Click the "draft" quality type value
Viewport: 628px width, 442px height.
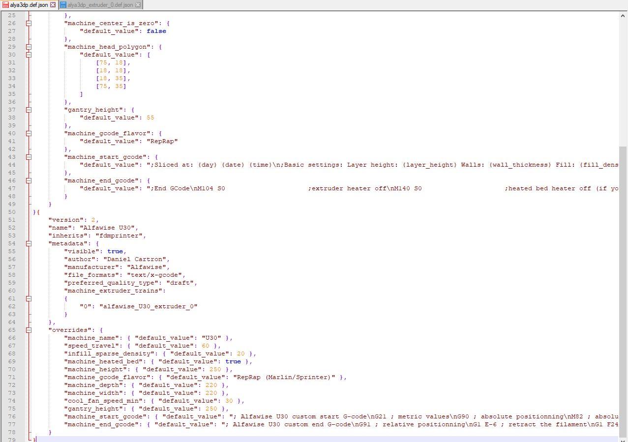(x=180, y=283)
